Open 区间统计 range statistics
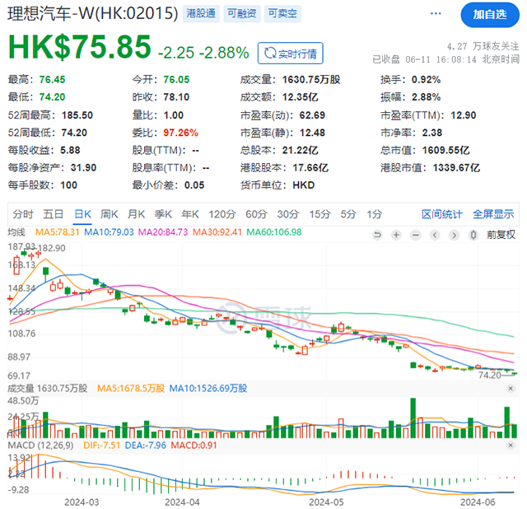Screen dimensions: 527x509 442,214
